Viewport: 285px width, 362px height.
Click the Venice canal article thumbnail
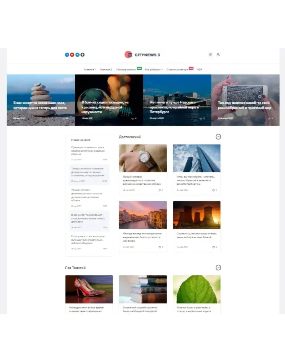(143, 215)
